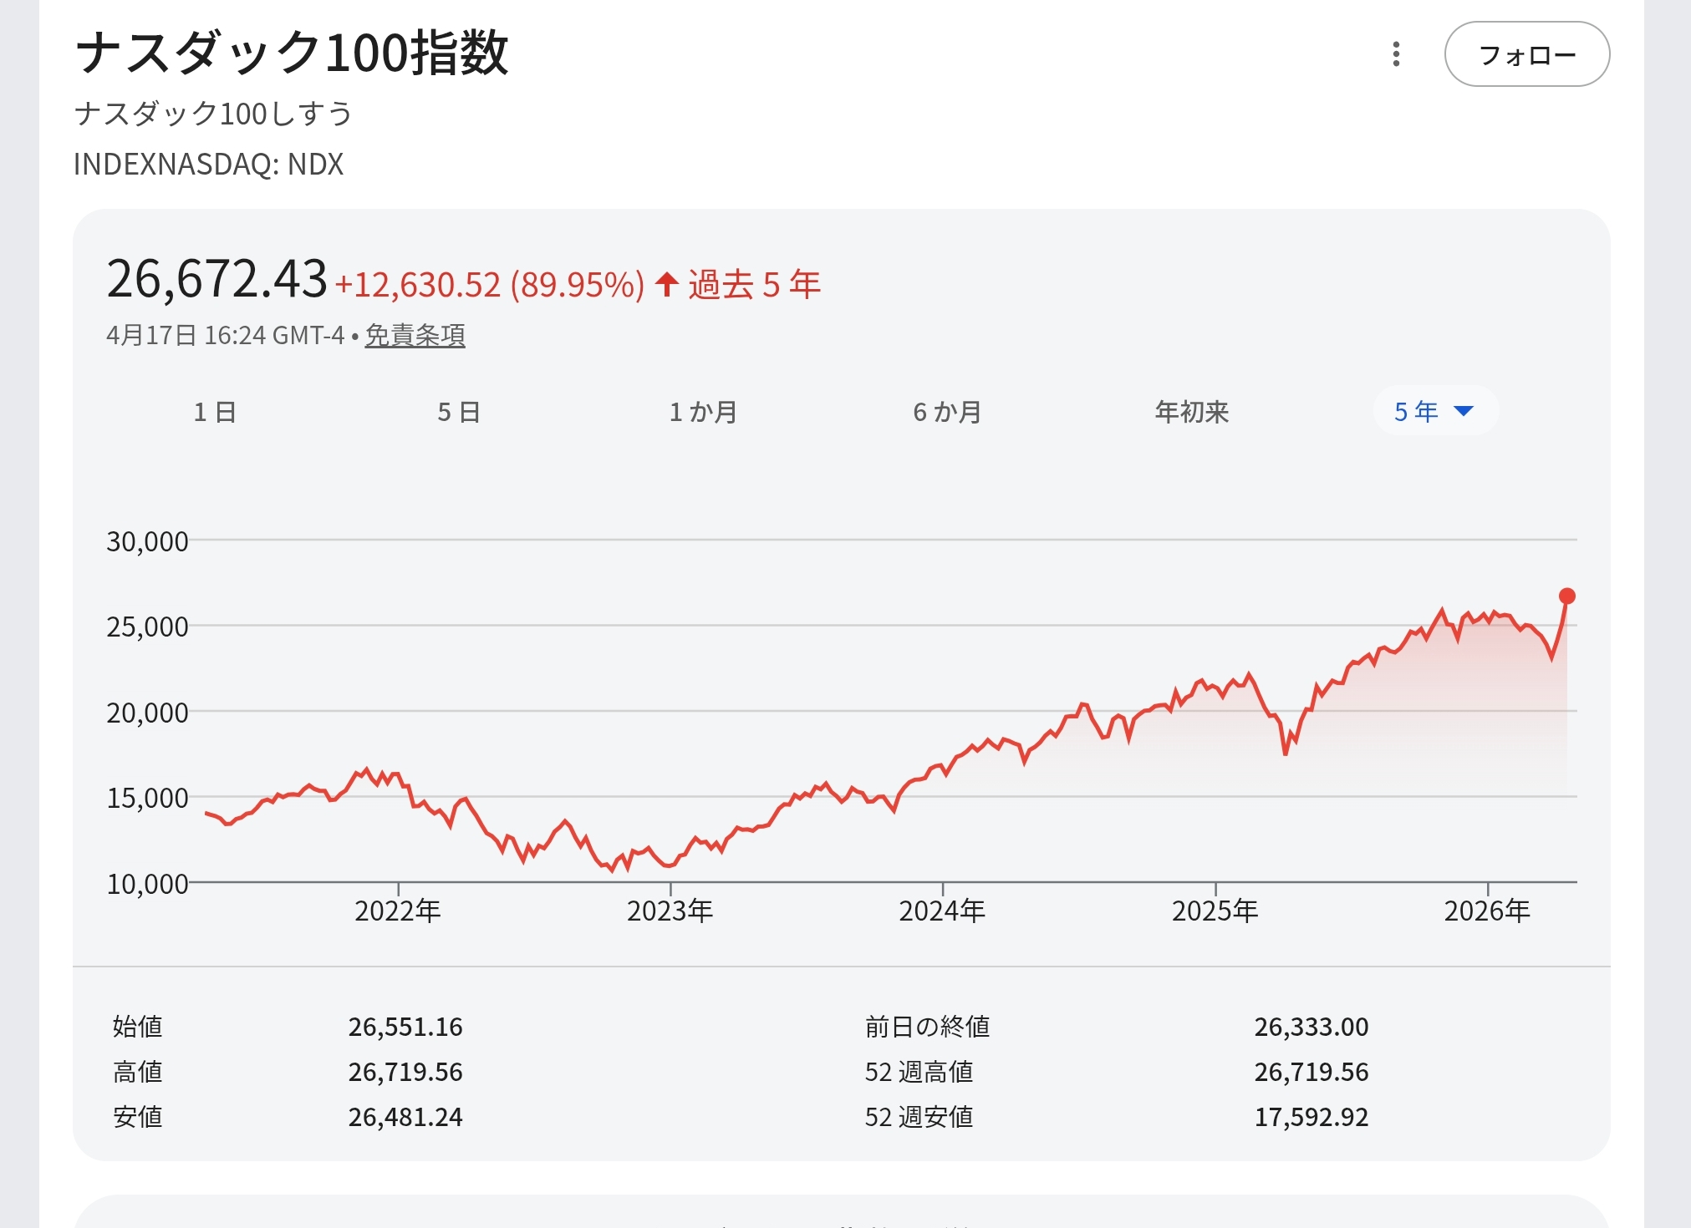The height and width of the screenshot is (1228, 1691).
Task: Select the 1 日 time range tab
Action: click(x=215, y=412)
